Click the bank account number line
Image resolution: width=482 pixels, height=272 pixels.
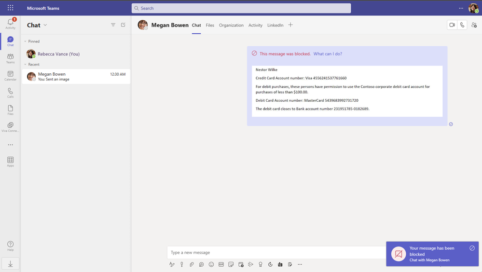tap(312, 109)
